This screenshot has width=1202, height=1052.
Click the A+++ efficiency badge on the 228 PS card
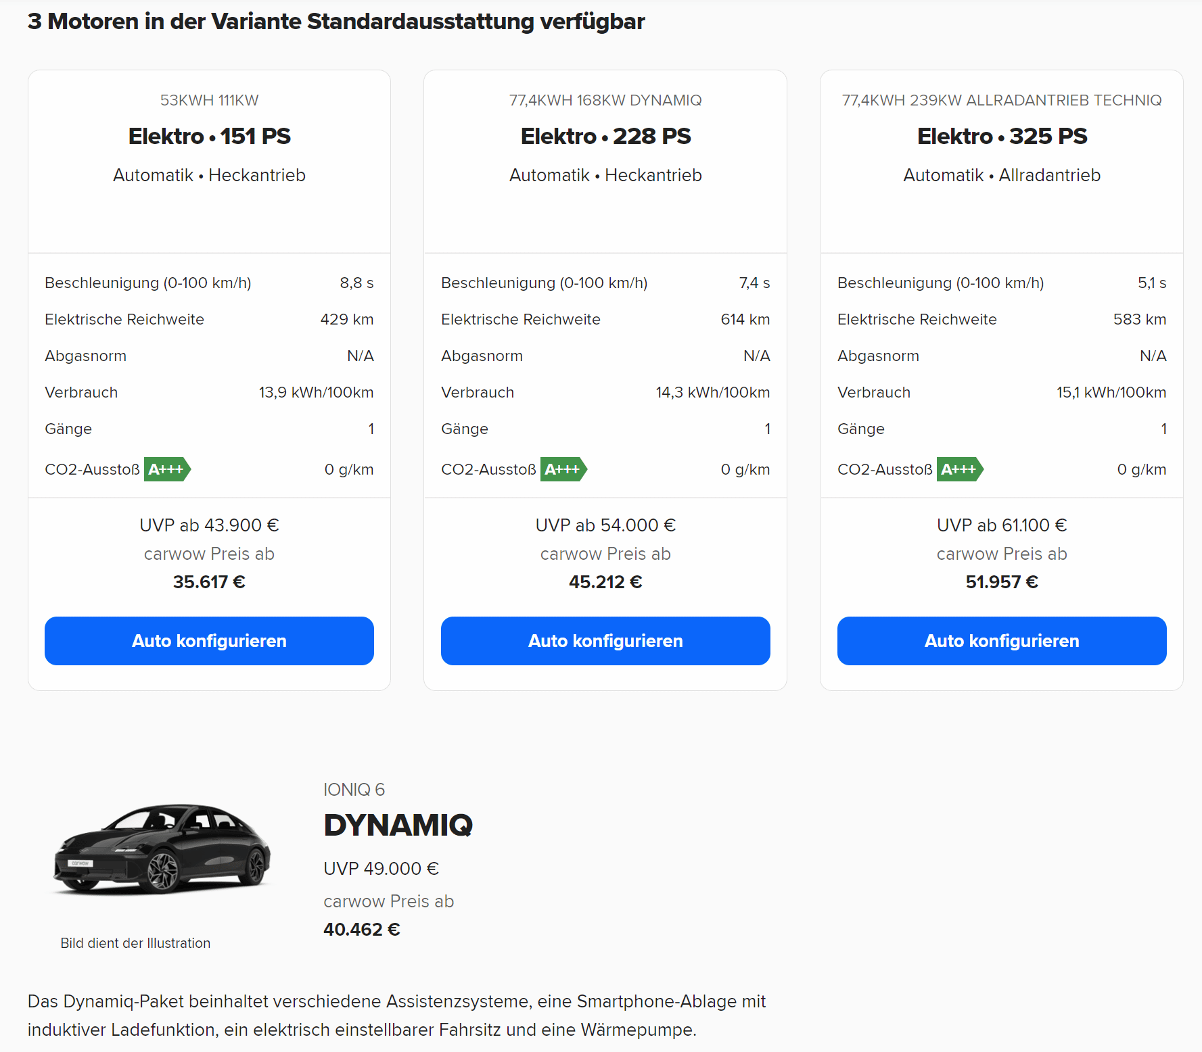pos(563,469)
